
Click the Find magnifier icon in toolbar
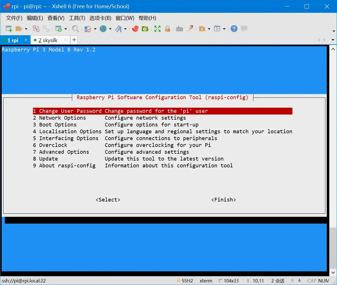[75, 29]
